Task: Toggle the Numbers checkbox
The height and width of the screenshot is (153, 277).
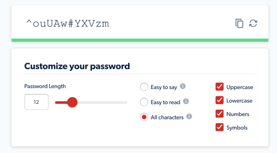Action: point(219,114)
